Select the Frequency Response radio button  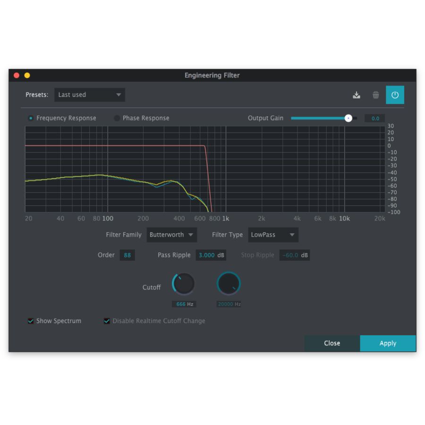click(31, 118)
